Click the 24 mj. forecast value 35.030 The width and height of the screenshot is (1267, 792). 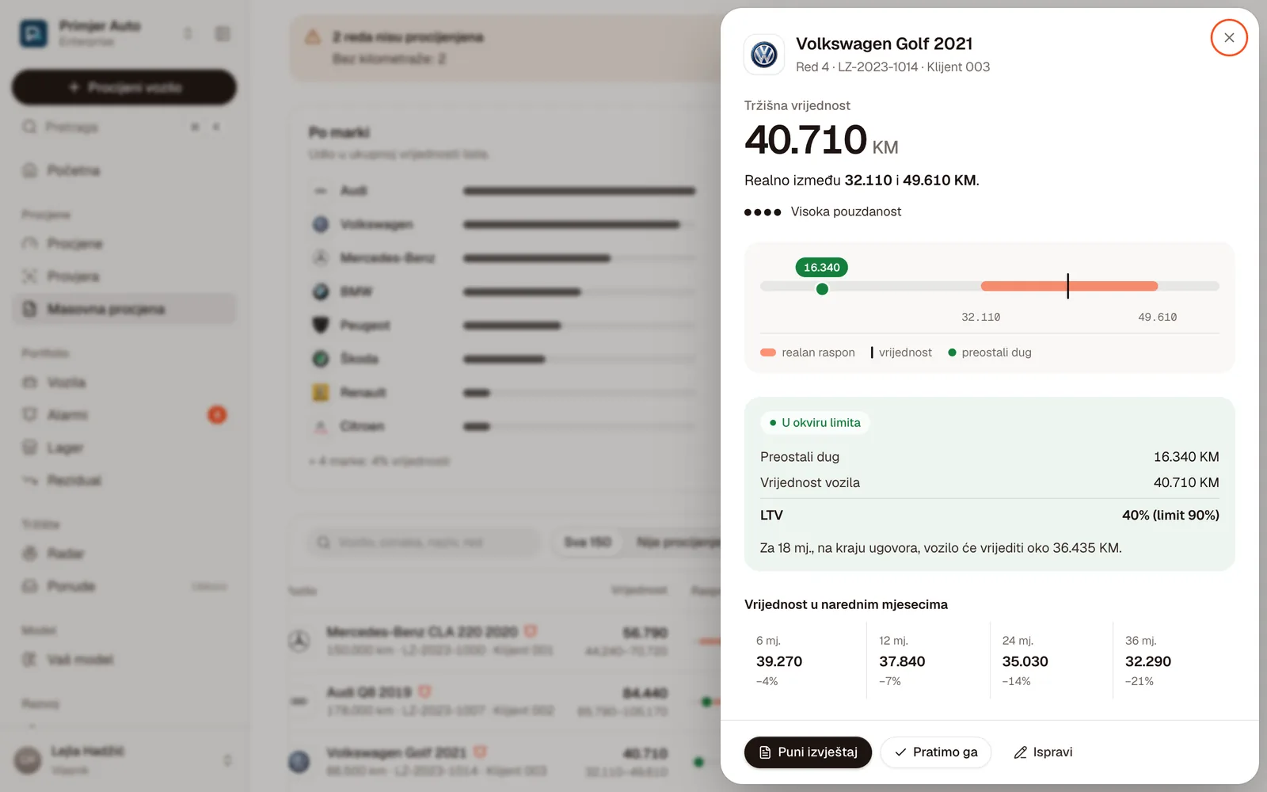pos(1025,661)
